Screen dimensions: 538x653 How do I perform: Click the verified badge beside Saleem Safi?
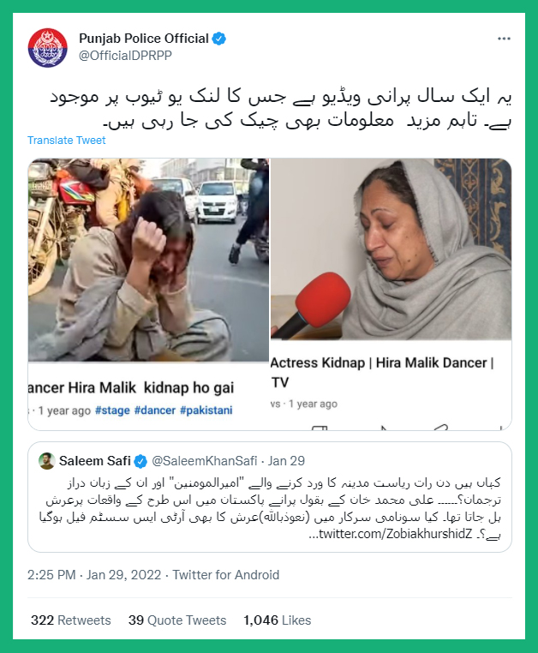point(140,461)
